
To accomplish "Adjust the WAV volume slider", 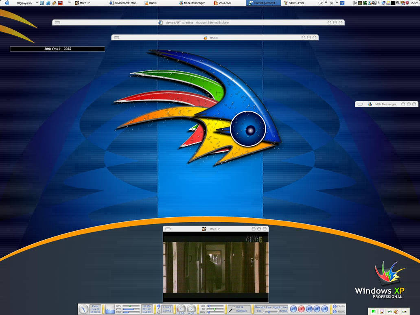I will coord(215,312).
